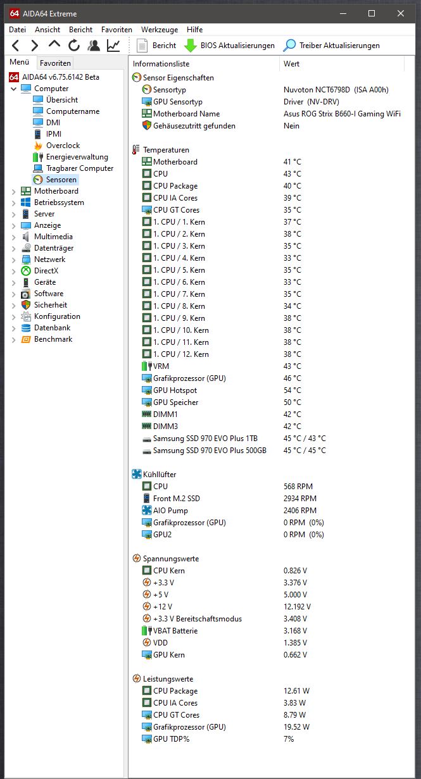
Task: Select the IPMI tree item
Action: pyautogui.click(x=54, y=134)
